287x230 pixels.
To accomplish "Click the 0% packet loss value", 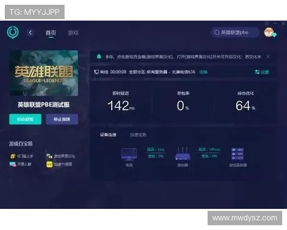I will [x=183, y=105].
